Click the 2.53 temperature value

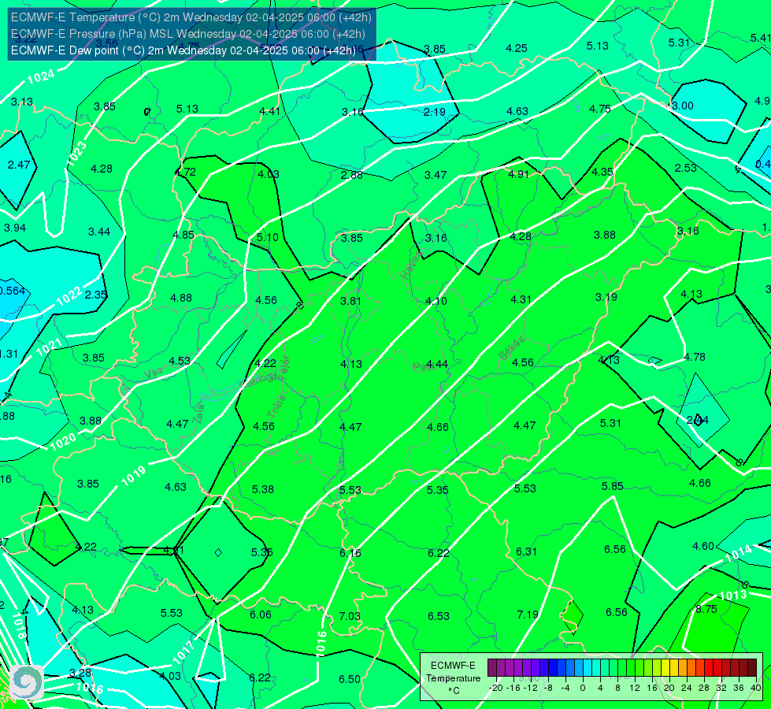685,168
